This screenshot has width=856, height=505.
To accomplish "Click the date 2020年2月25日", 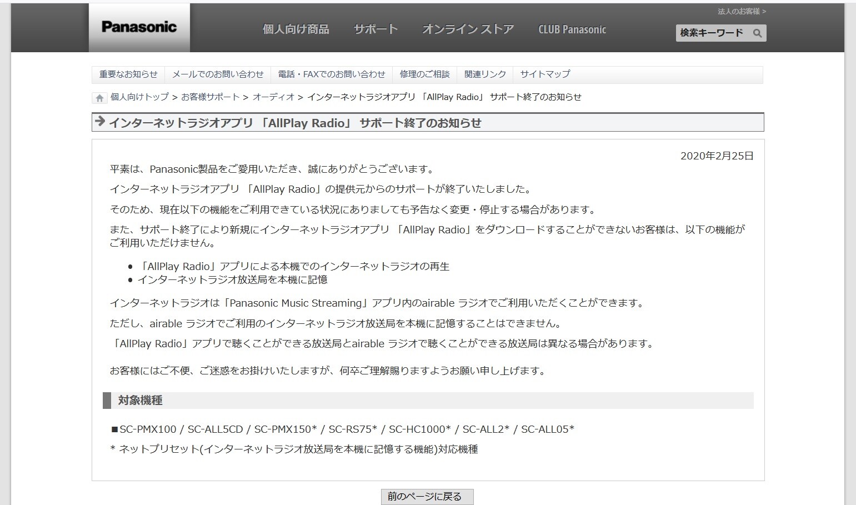I will pos(717,156).
